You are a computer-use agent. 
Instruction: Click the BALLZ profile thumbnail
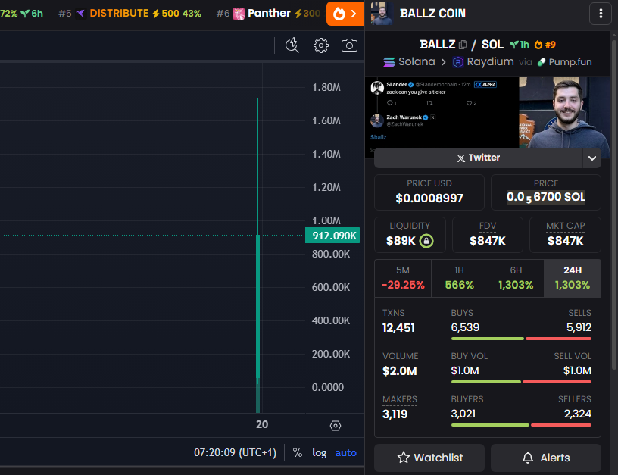[x=381, y=13]
